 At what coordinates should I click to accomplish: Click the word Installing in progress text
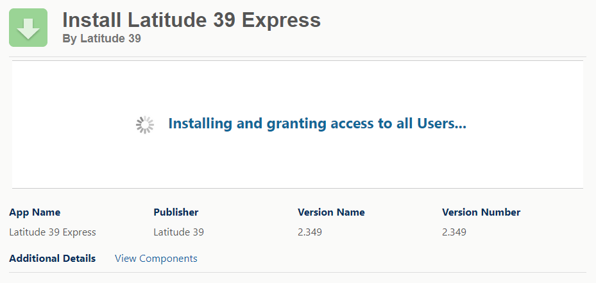tap(201, 124)
